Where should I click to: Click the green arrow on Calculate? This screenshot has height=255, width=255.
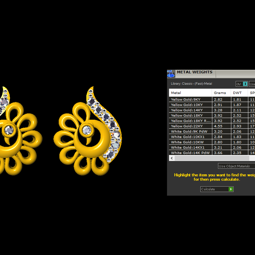coord(231,189)
